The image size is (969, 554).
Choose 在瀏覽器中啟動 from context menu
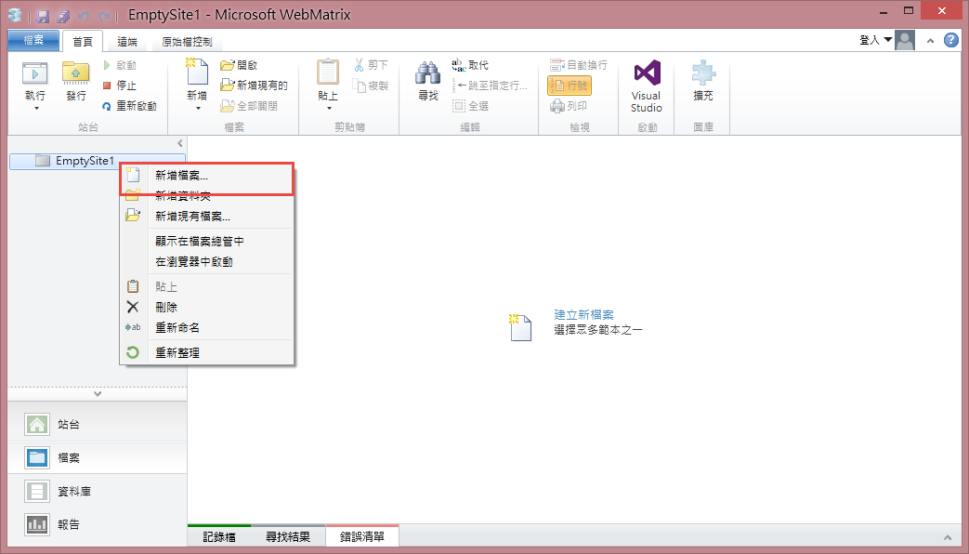tap(206, 261)
